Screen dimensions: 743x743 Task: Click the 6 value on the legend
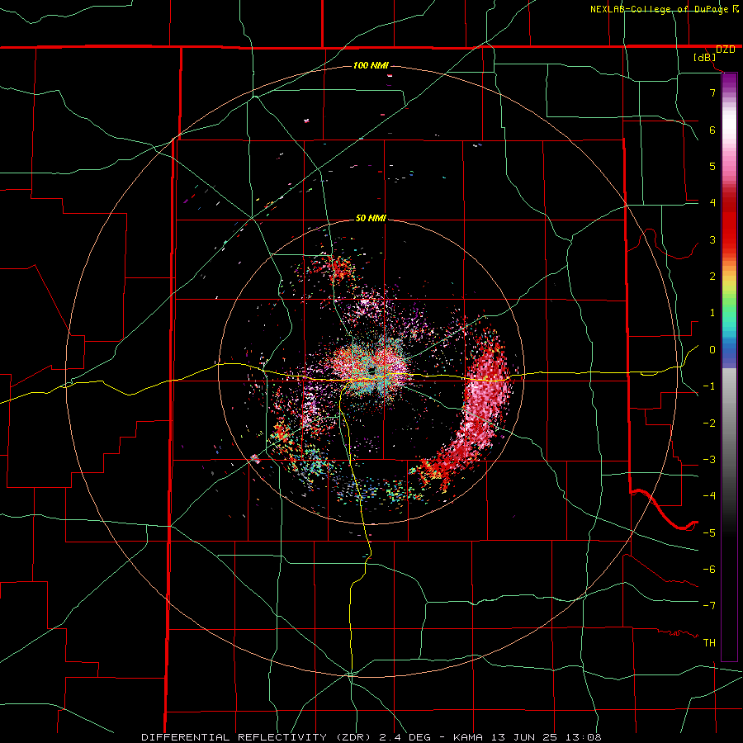(x=712, y=130)
